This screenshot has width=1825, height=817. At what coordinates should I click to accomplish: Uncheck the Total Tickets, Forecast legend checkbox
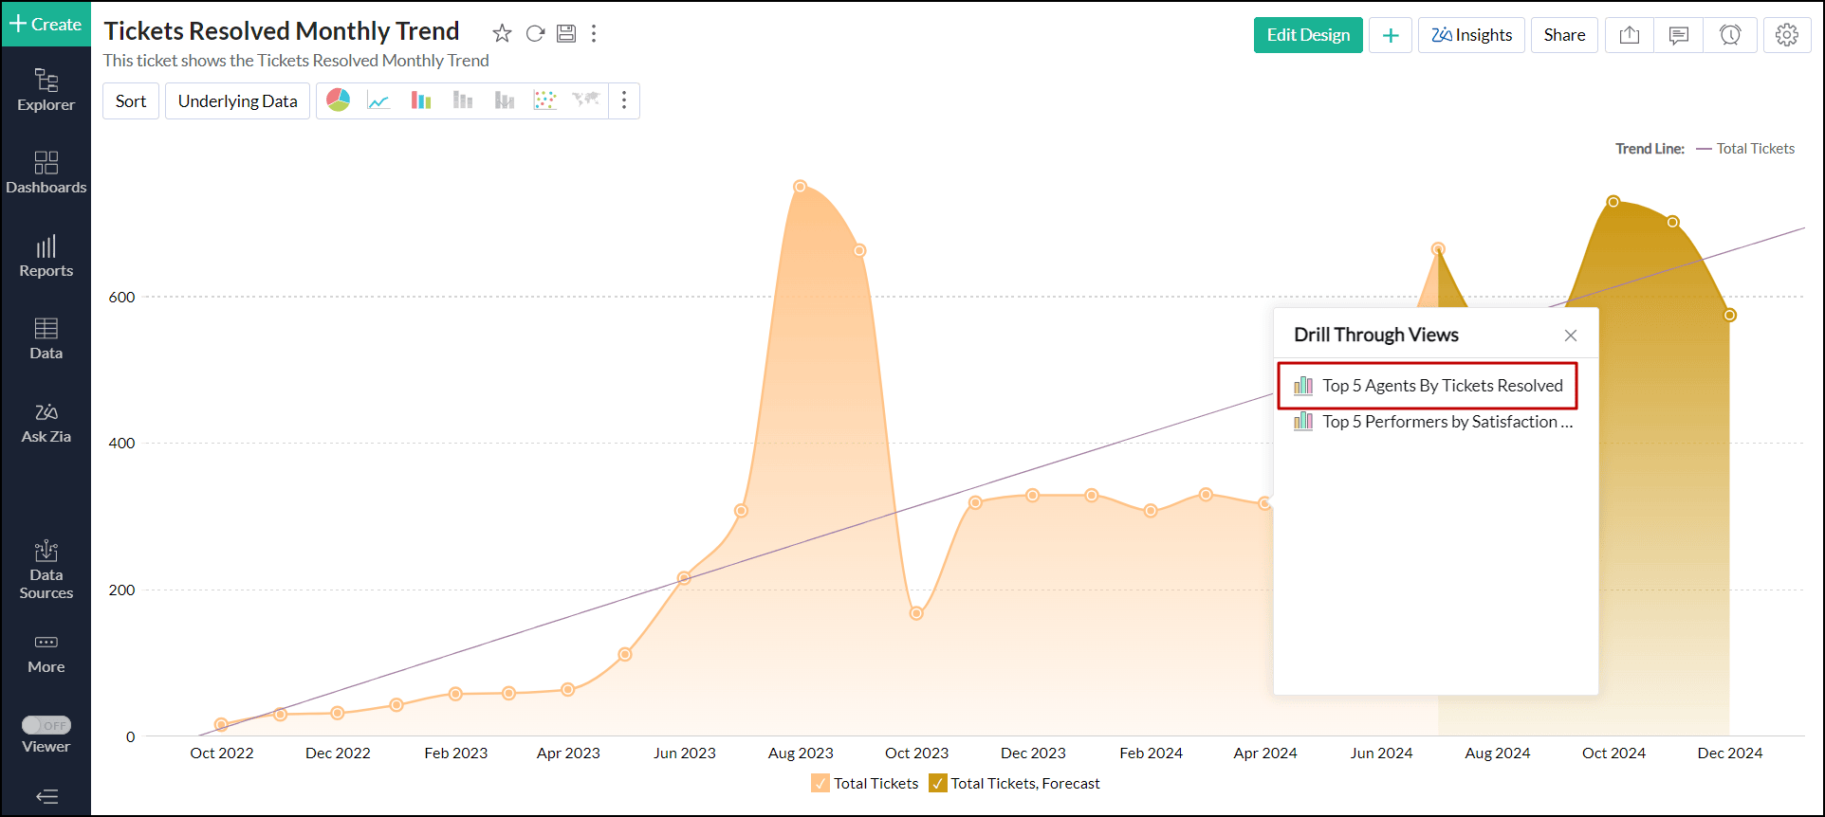coord(938,783)
